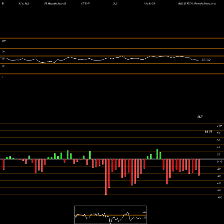The height and width of the screenshot is (224, 224).
Task: Click the '(HEALTHY) MunafaSutra.com' label
Action: click(x=197, y=4)
